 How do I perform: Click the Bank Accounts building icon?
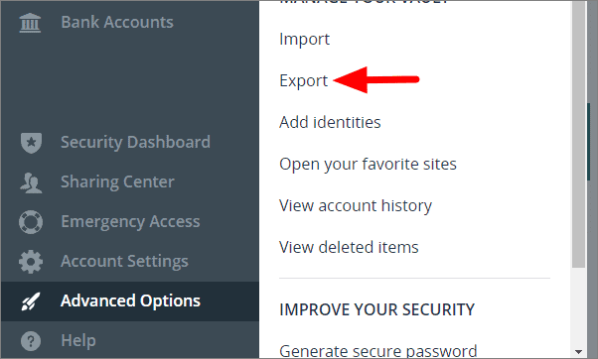point(30,23)
